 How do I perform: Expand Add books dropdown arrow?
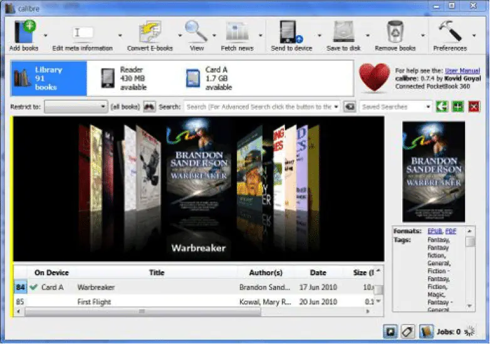click(46, 36)
